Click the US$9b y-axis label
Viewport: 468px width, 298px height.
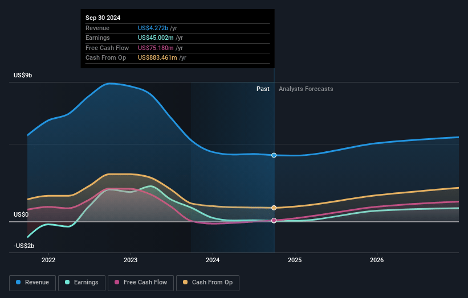pyautogui.click(x=23, y=75)
